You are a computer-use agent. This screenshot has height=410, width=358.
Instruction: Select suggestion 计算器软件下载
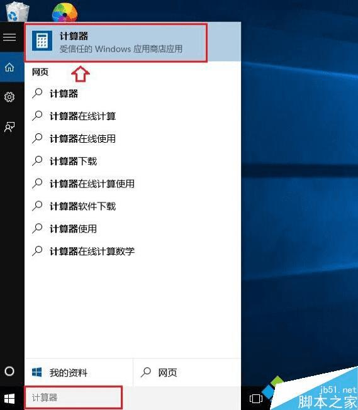coord(133,206)
